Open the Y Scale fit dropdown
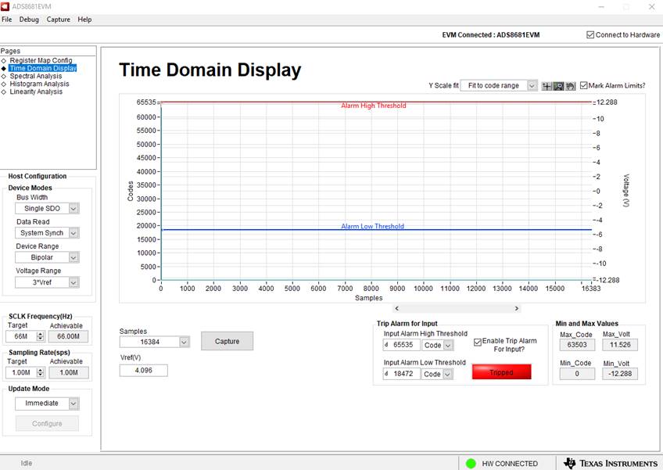The image size is (663, 470). pos(532,85)
